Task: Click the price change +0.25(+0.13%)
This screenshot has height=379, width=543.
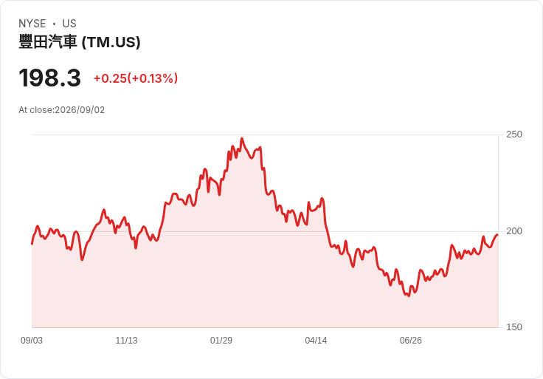Action: click(136, 78)
